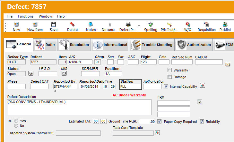Click the New toolbar icon
Screen dimensions: 234x142
tap(16, 24)
